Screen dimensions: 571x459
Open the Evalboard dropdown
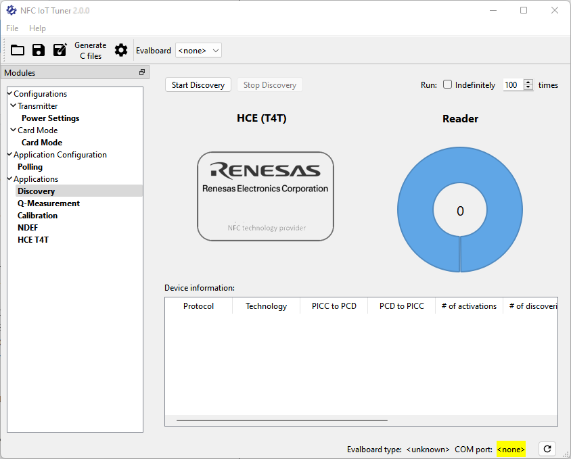tap(198, 51)
